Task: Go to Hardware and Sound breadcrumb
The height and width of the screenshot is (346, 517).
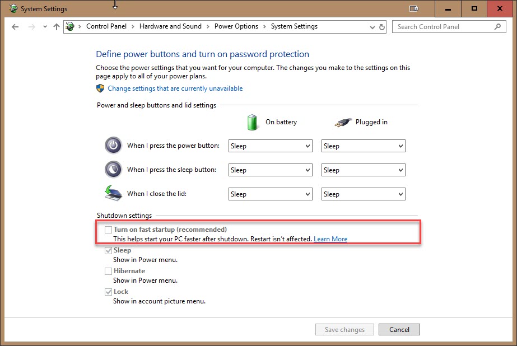Action: pyautogui.click(x=170, y=26)
